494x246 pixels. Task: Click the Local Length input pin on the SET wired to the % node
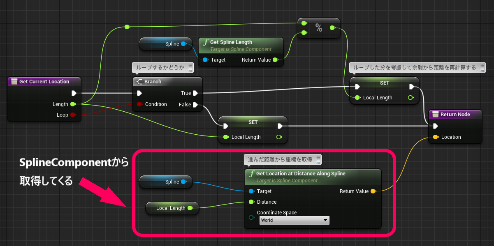tap(357, 98)
